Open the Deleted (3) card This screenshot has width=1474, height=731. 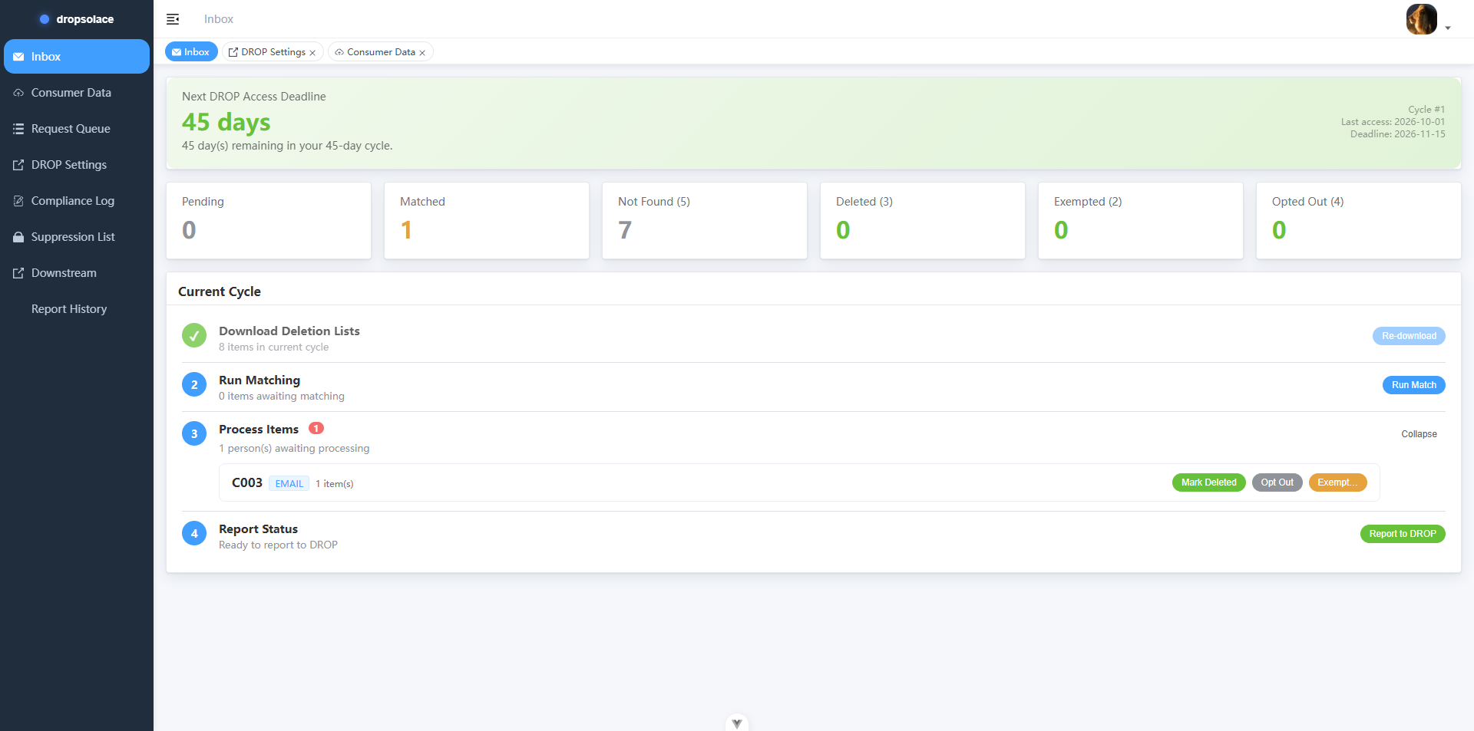[x=923, y=220]
